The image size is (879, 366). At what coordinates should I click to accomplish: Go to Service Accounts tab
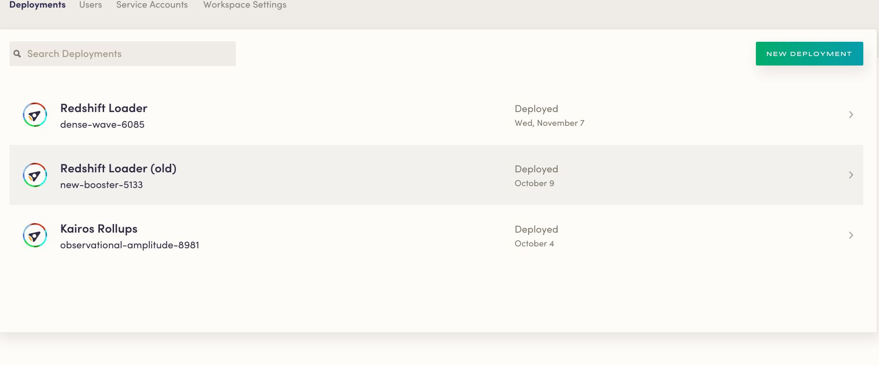point(152,5)
